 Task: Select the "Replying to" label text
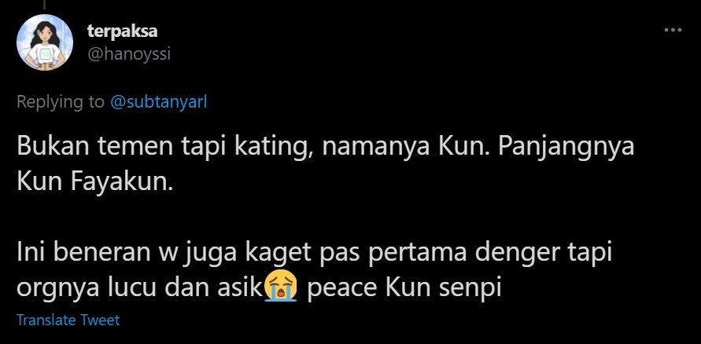[x=61, y=102]
